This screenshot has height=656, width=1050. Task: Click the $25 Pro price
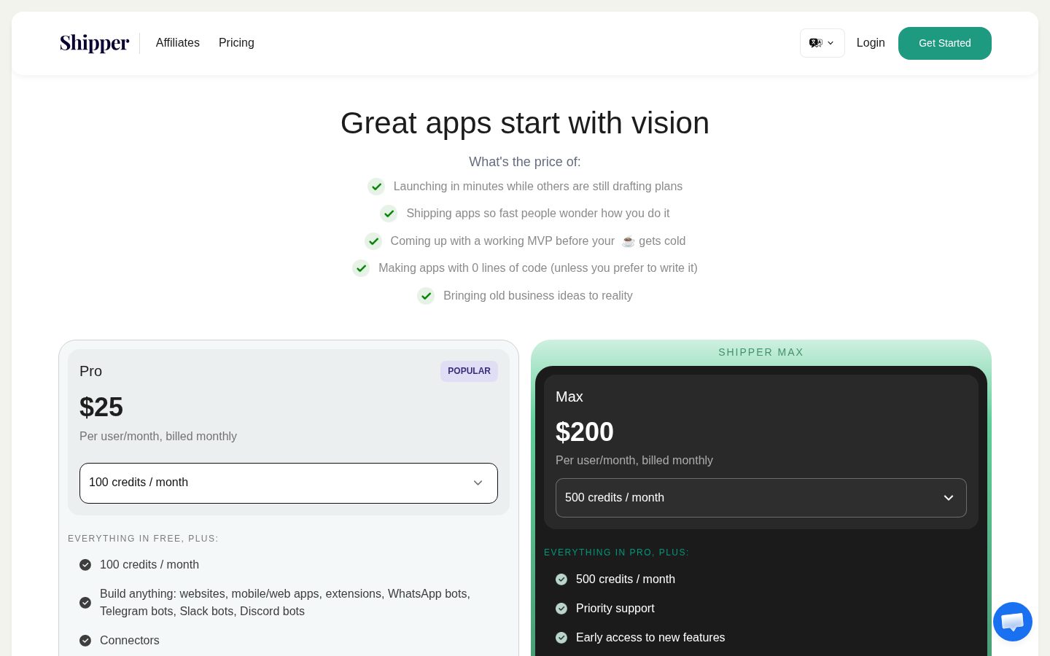tap(101, 407)
